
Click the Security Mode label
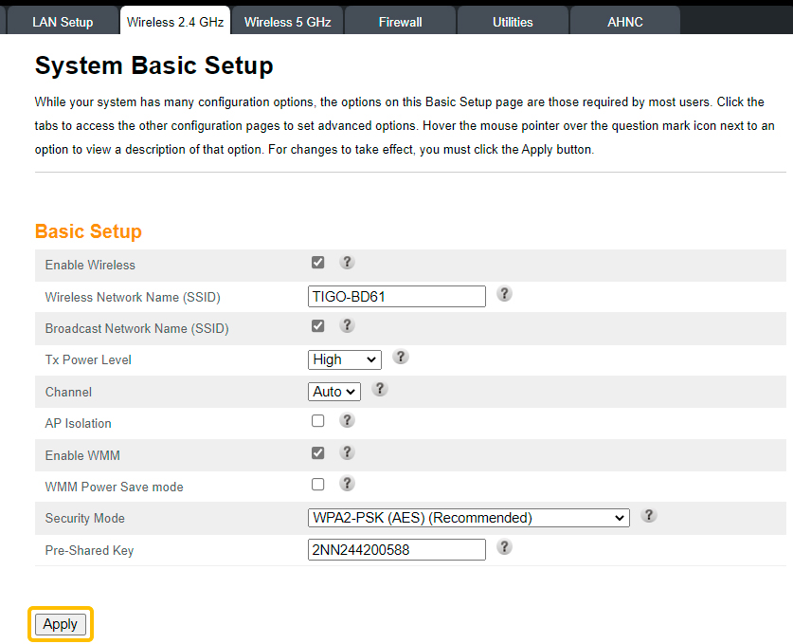click(84, 519)
